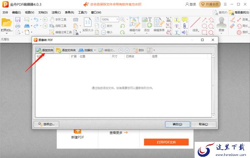
Task: Open the 表单(R) menu
Action: pos(69,12)
